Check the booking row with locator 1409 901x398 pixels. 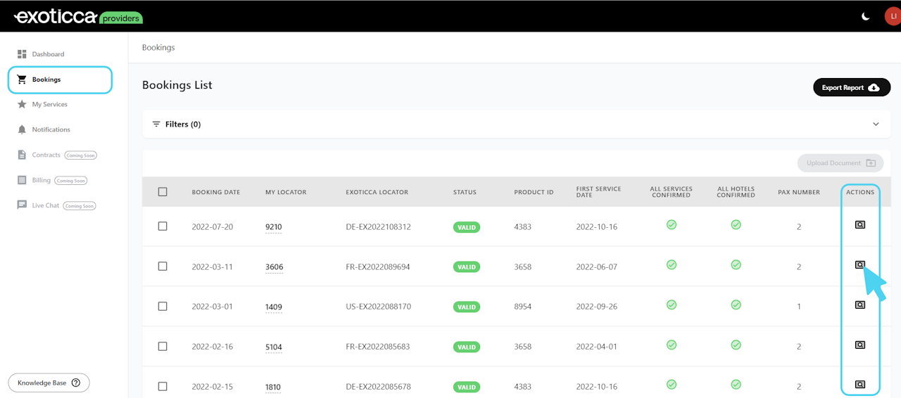coord(163,307)
